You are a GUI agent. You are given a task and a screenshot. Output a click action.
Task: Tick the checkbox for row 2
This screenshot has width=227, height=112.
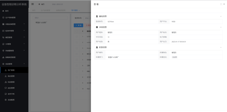coord(76,42)
